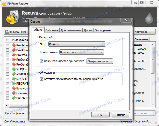Click green status dot of $IE422TH file
159x126 pixels.
pos(14,79)
